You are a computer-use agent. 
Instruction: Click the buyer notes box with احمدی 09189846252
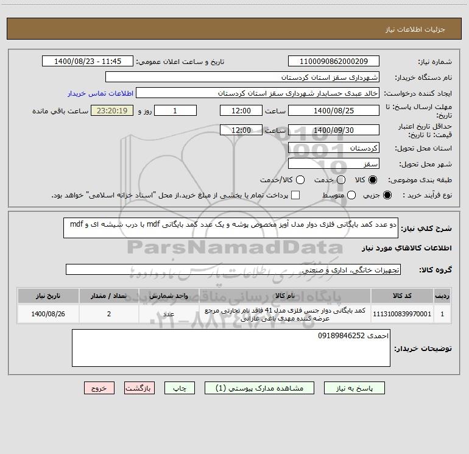pyautogui.click(x=231, y=348)
